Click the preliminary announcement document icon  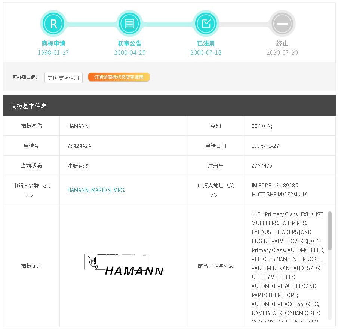(x=129, y=24)
